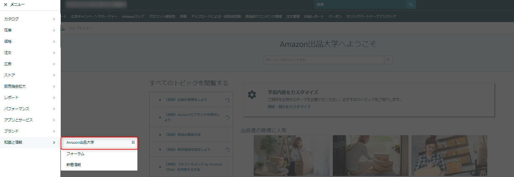Screen dimensions: 514x177
Task: Expand the パフォーマンス menu category
Action: [30, 109]
